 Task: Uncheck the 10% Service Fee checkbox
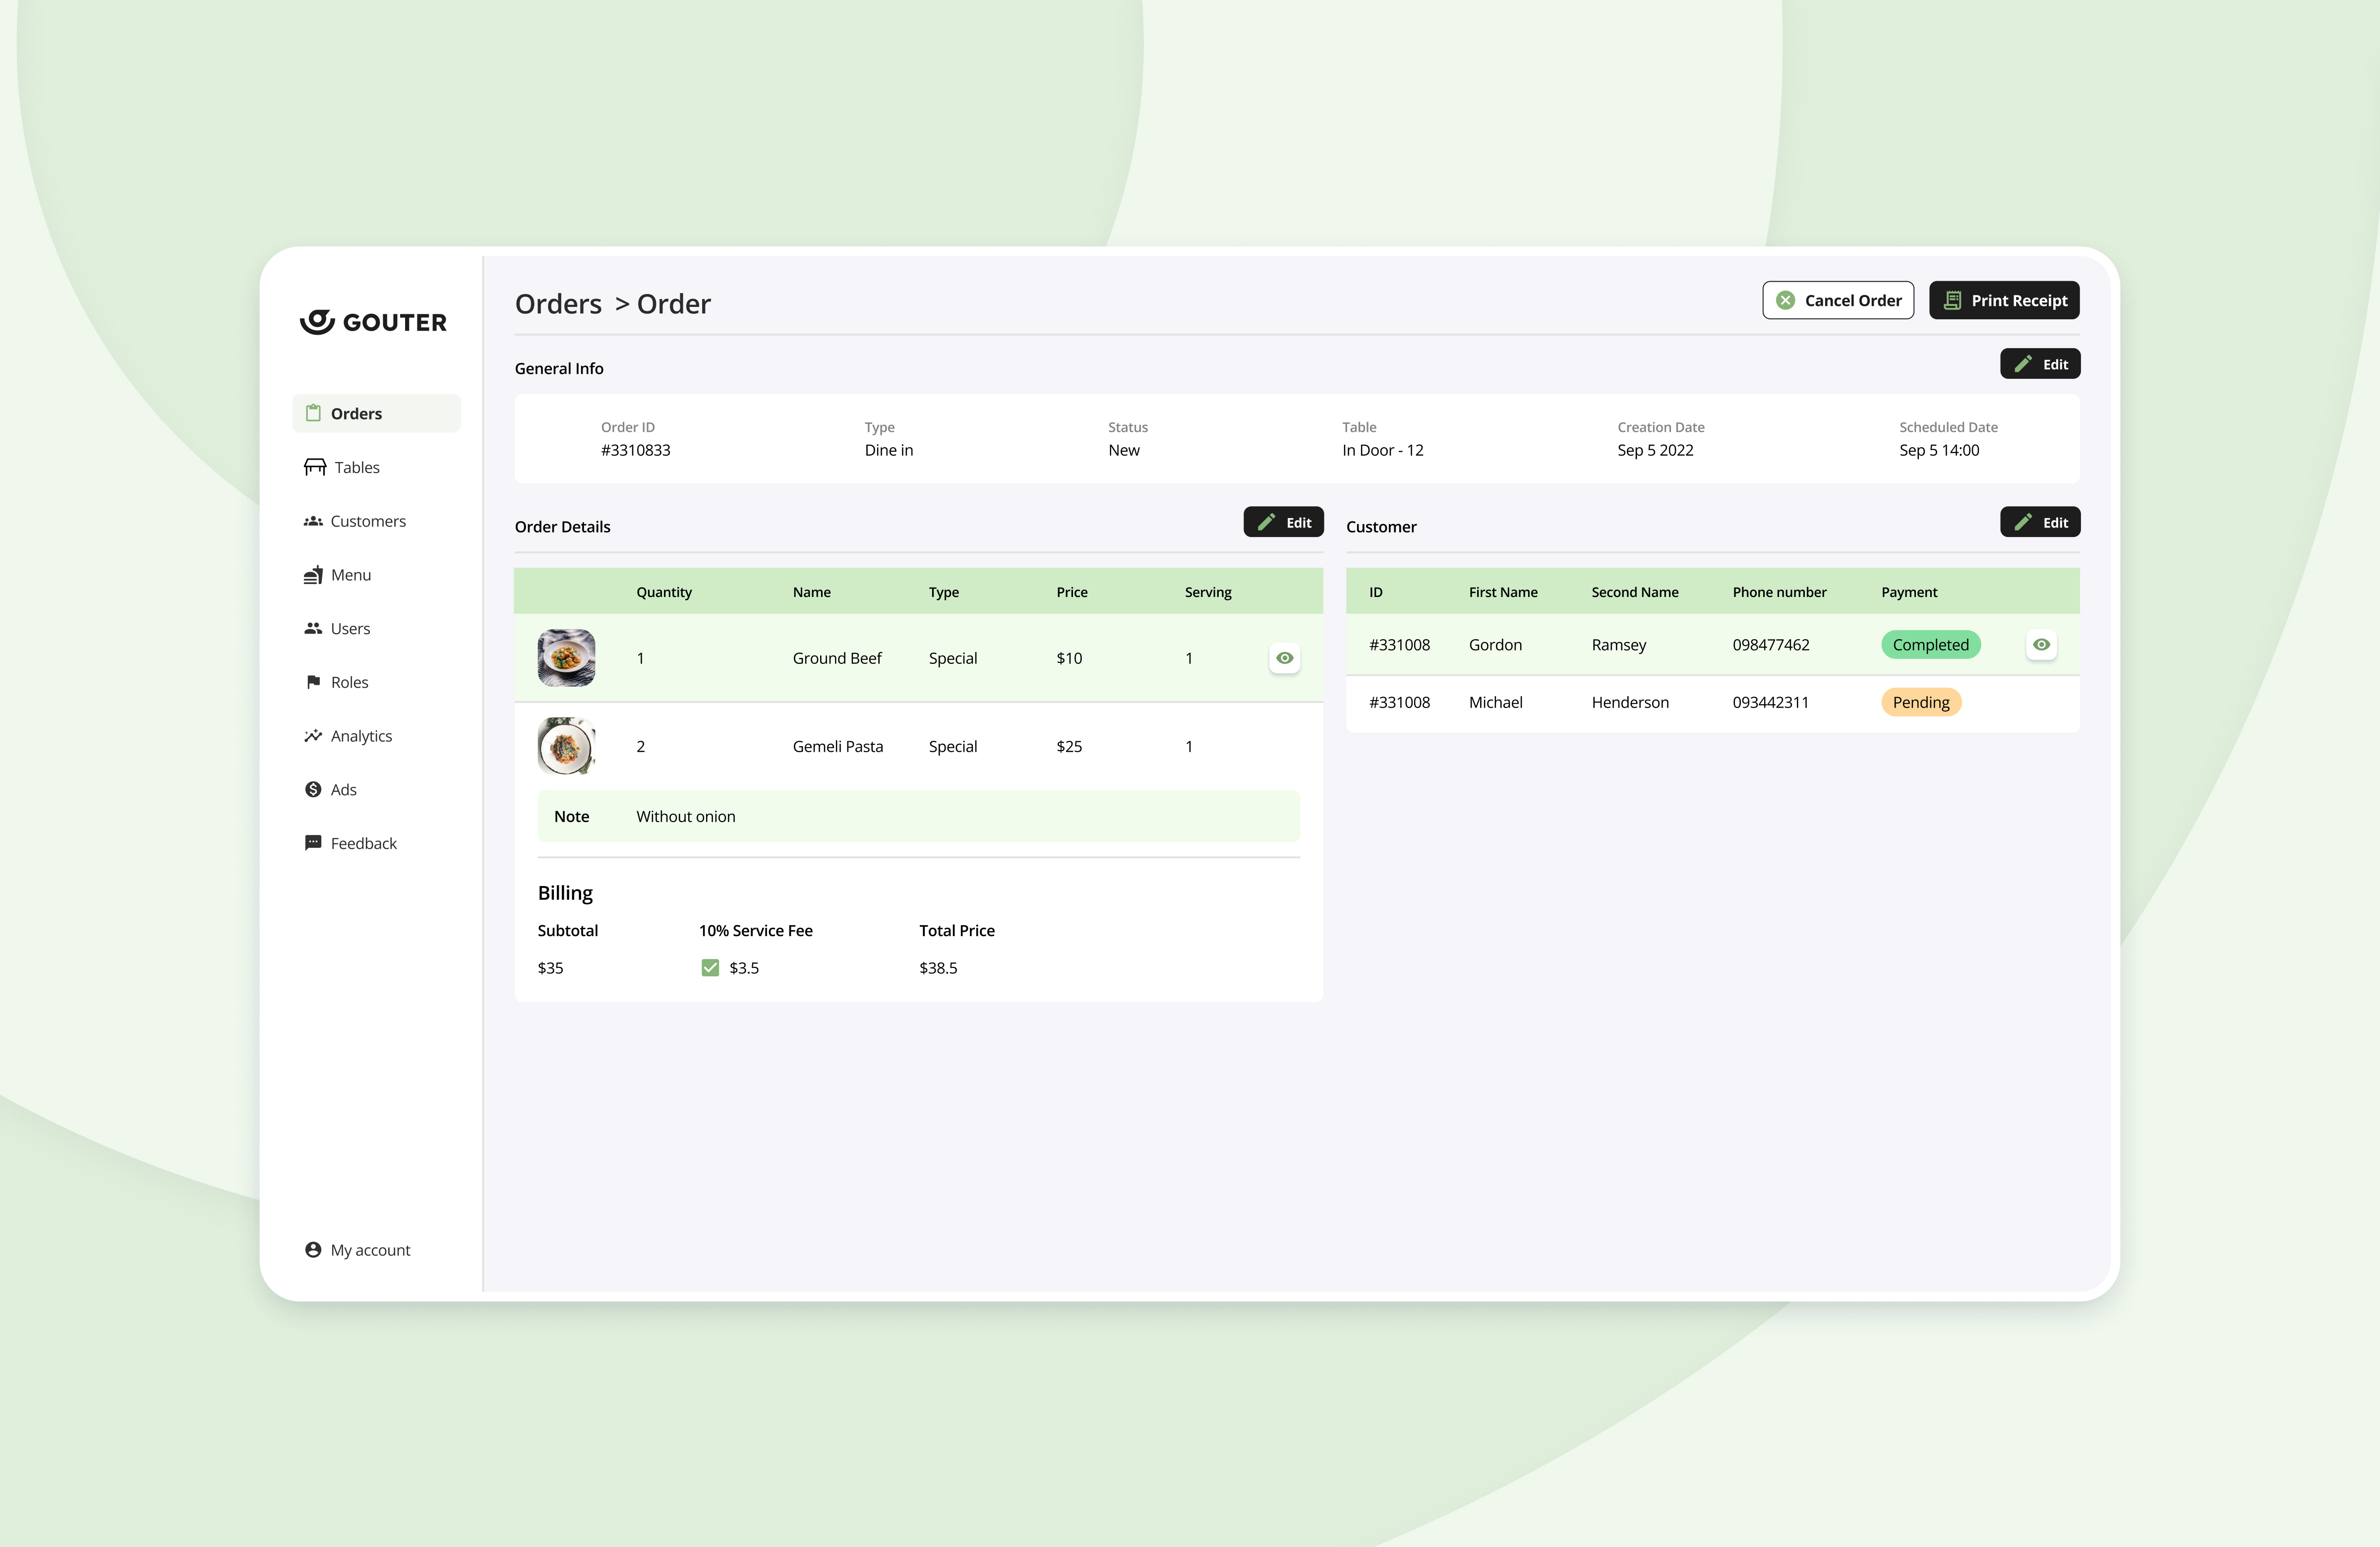710,967
